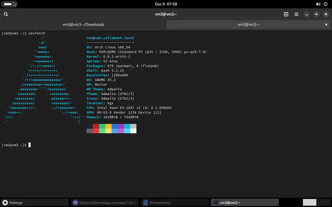Switch to the second workspace indicator
Image resolution: width=332 pixels, height=207 pixels.
click(x=324, y=202)
